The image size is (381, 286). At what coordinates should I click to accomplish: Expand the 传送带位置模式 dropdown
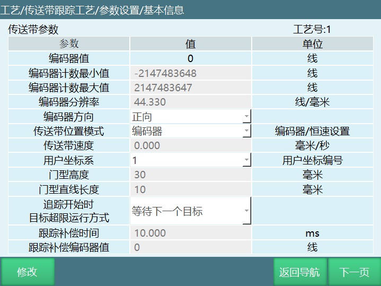coord(190,131)
